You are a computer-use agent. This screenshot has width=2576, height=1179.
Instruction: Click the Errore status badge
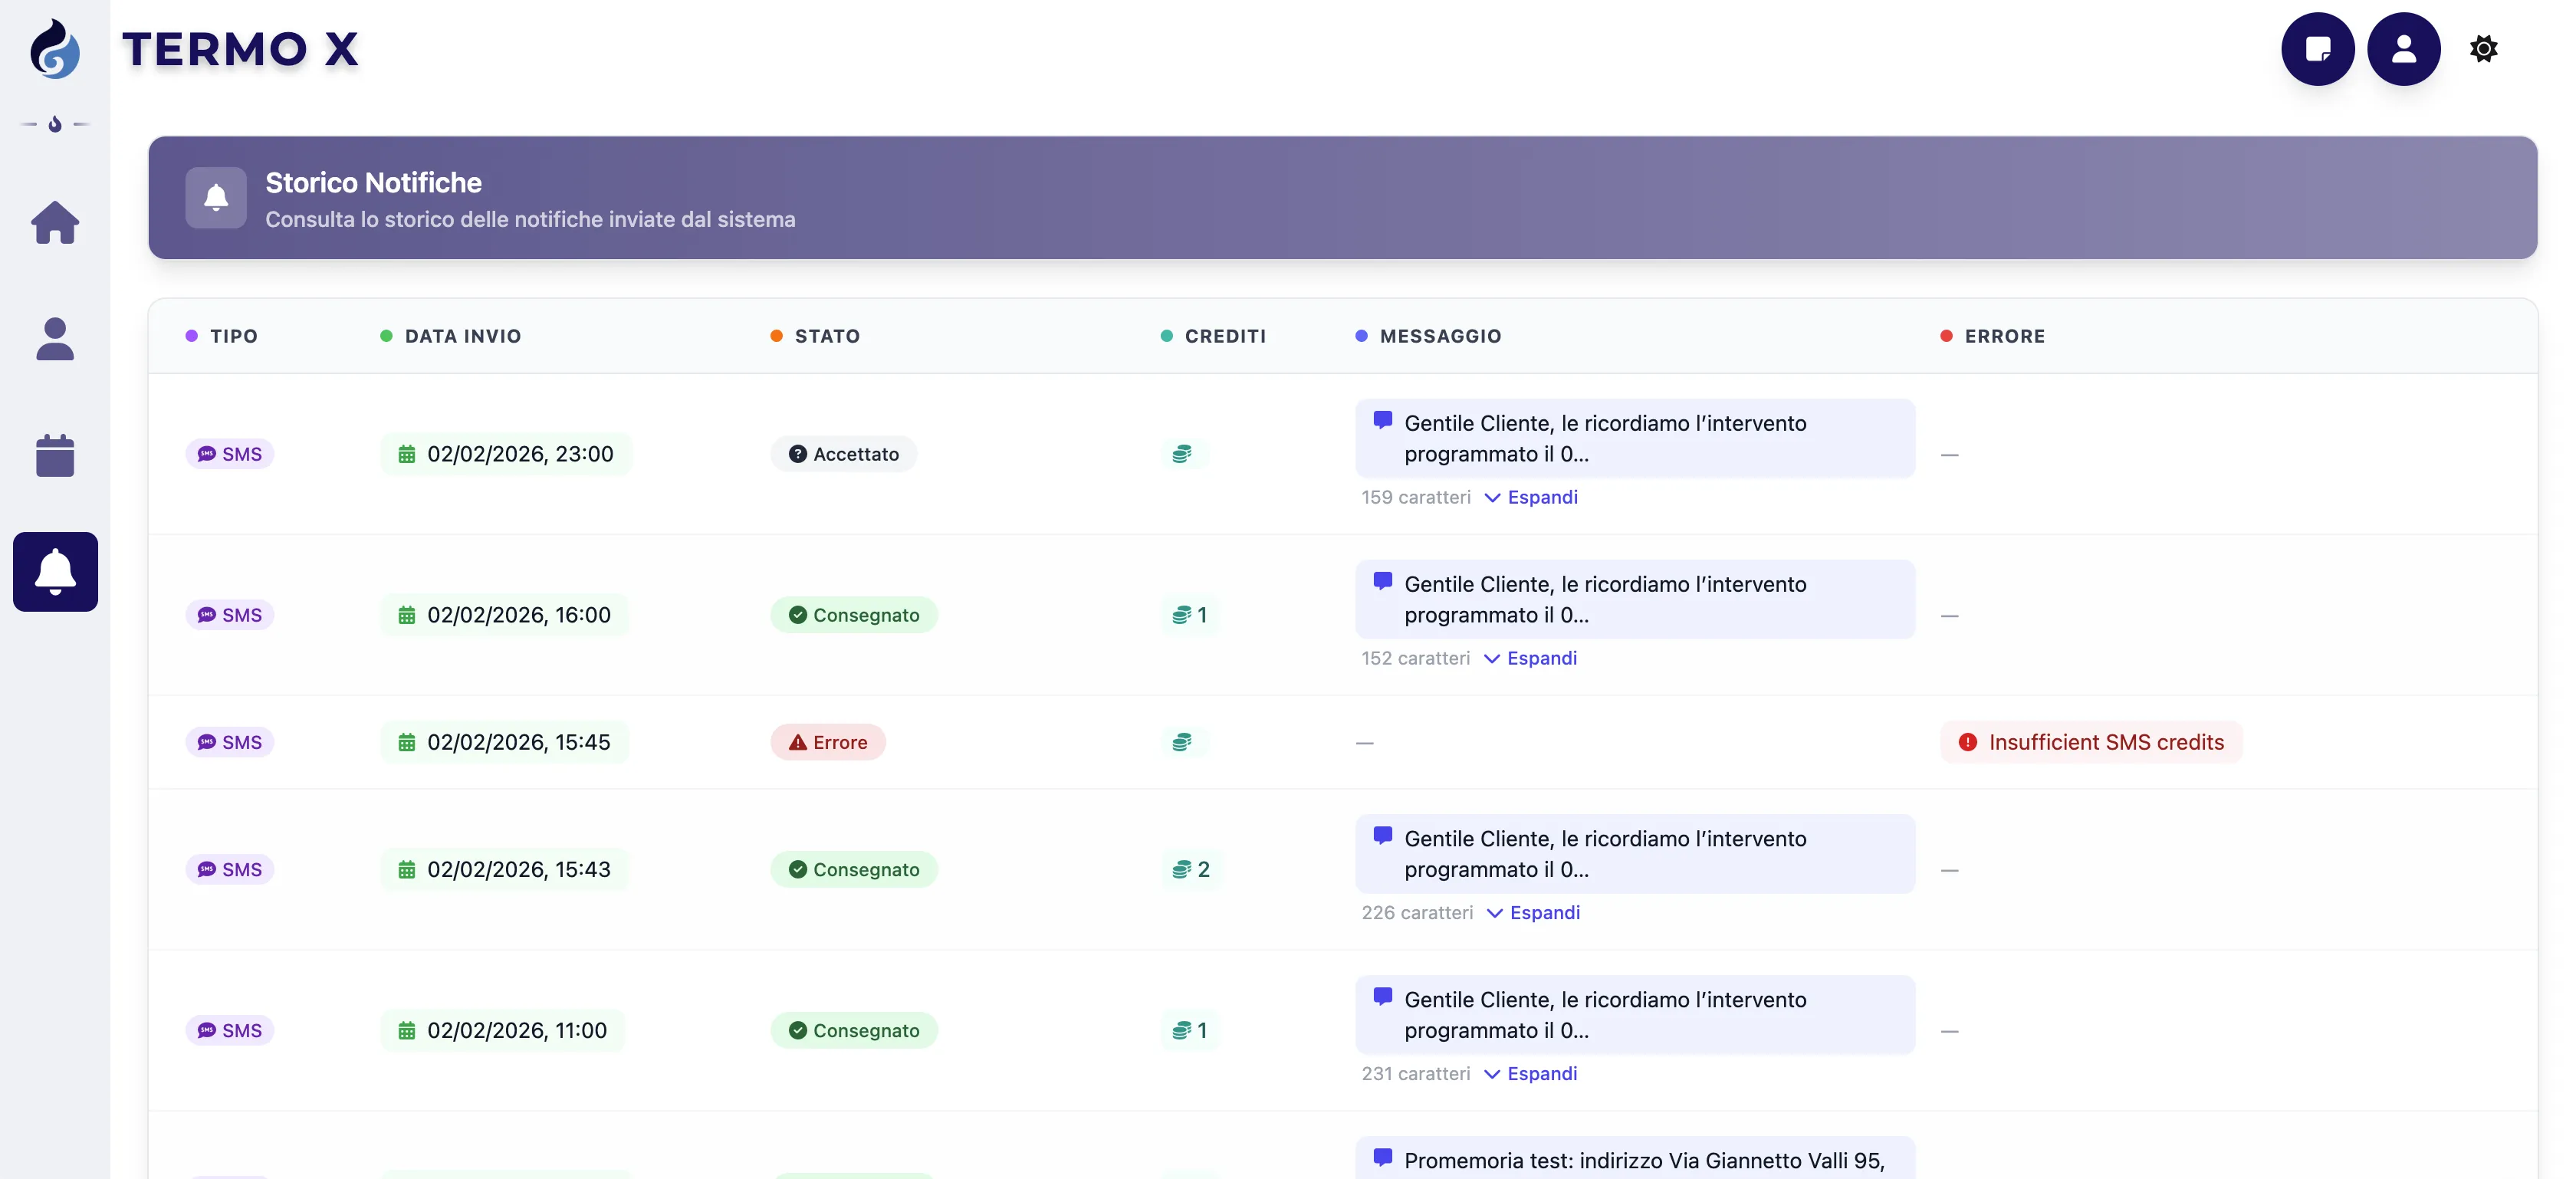(828, 742)
